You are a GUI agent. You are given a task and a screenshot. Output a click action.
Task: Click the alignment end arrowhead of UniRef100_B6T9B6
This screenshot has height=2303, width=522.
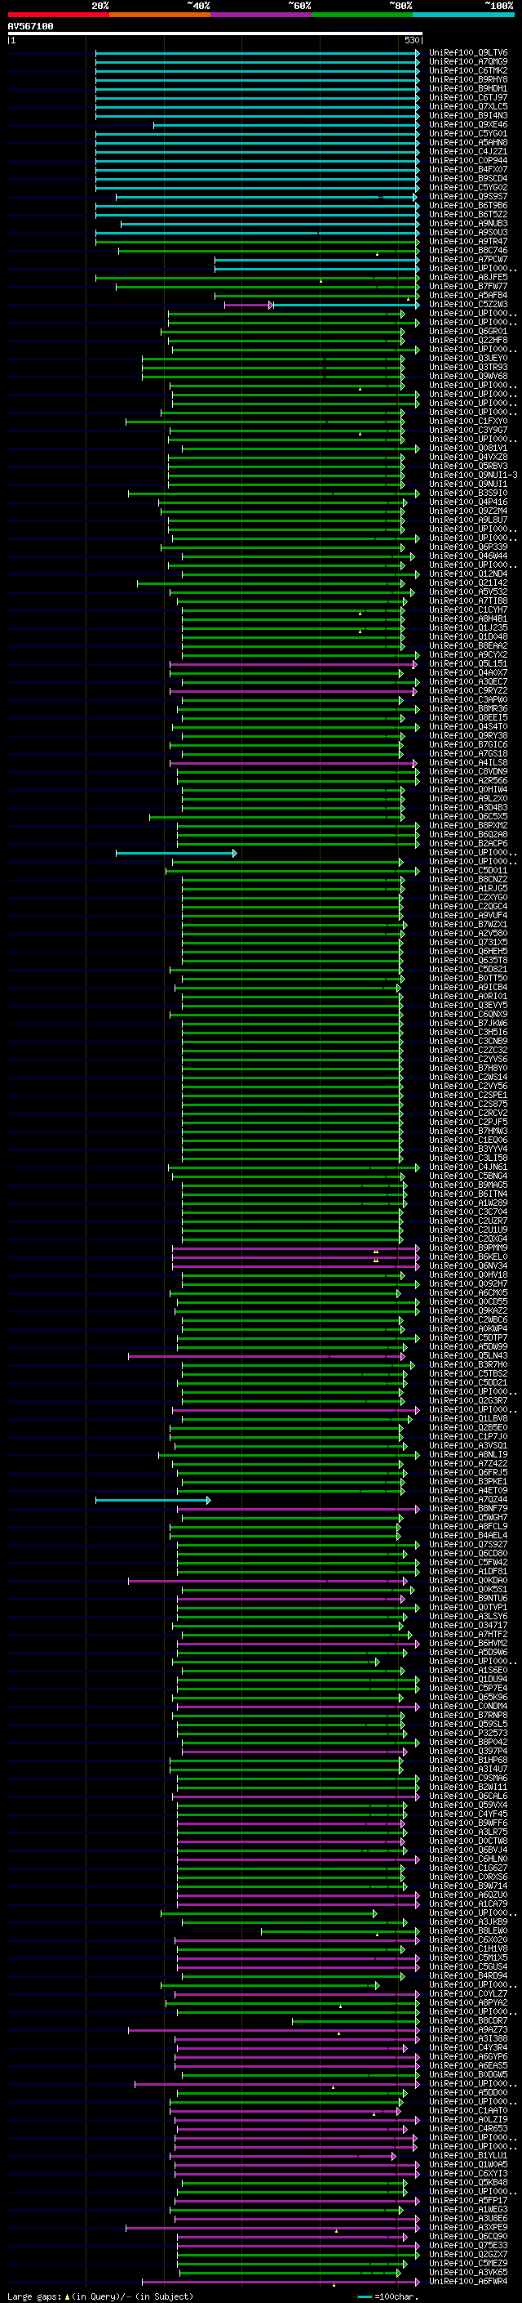[417, 206]
